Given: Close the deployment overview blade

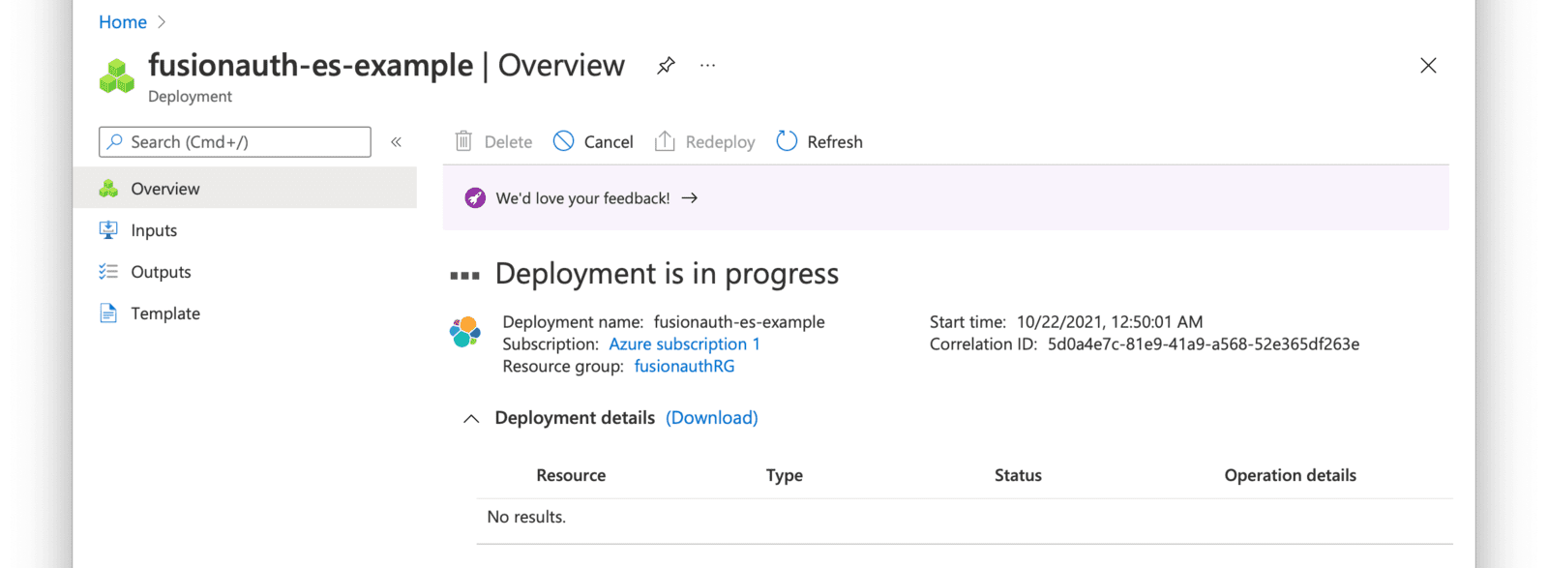Looking at the screenshot, I should click(1428, 66).
